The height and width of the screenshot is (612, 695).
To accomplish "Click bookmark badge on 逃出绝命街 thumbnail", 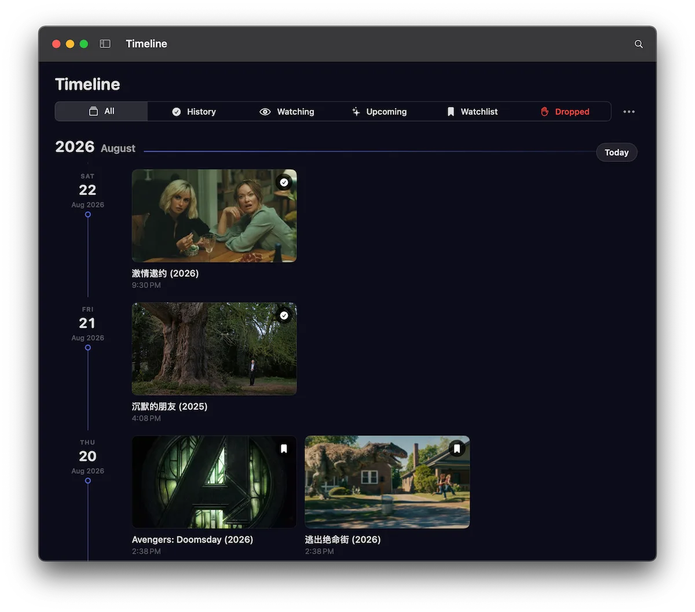I will click(x=457, y=448).
